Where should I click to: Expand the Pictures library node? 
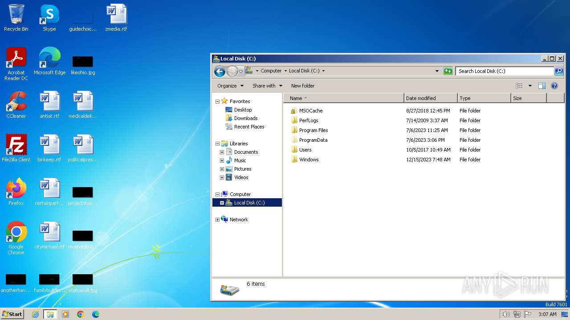coord(222,169)
